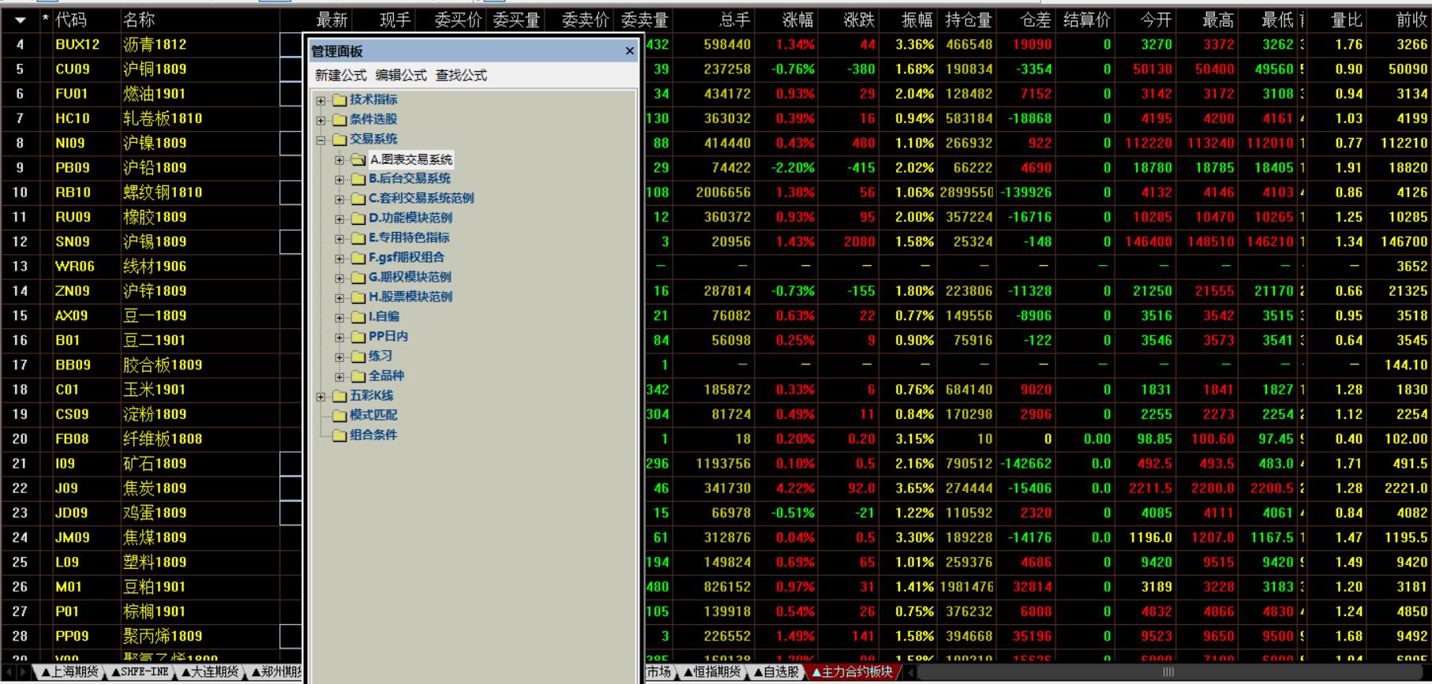Click the H.股票模块范例 folder icon

click(359, 297)
